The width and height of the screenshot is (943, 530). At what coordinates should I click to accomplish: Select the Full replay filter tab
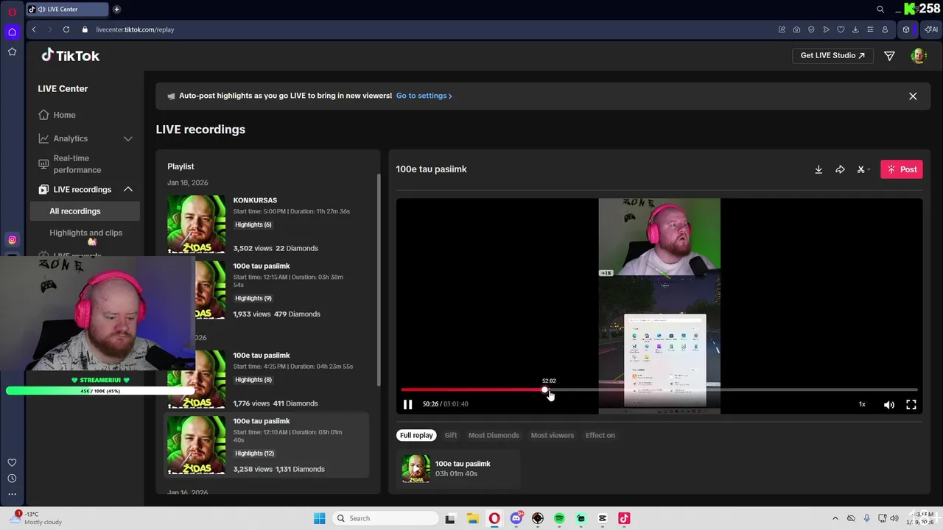click(x=416, y=435)
